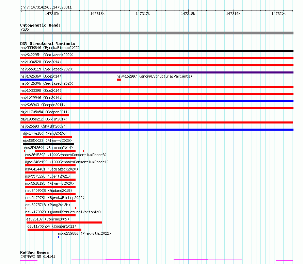Select the long red esv26187 (Conrad2009) bar
This screenshot has width=303, height=264.
point(64,222)
